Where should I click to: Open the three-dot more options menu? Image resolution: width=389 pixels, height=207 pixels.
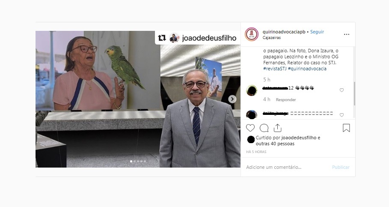click(x=347, y=34)
